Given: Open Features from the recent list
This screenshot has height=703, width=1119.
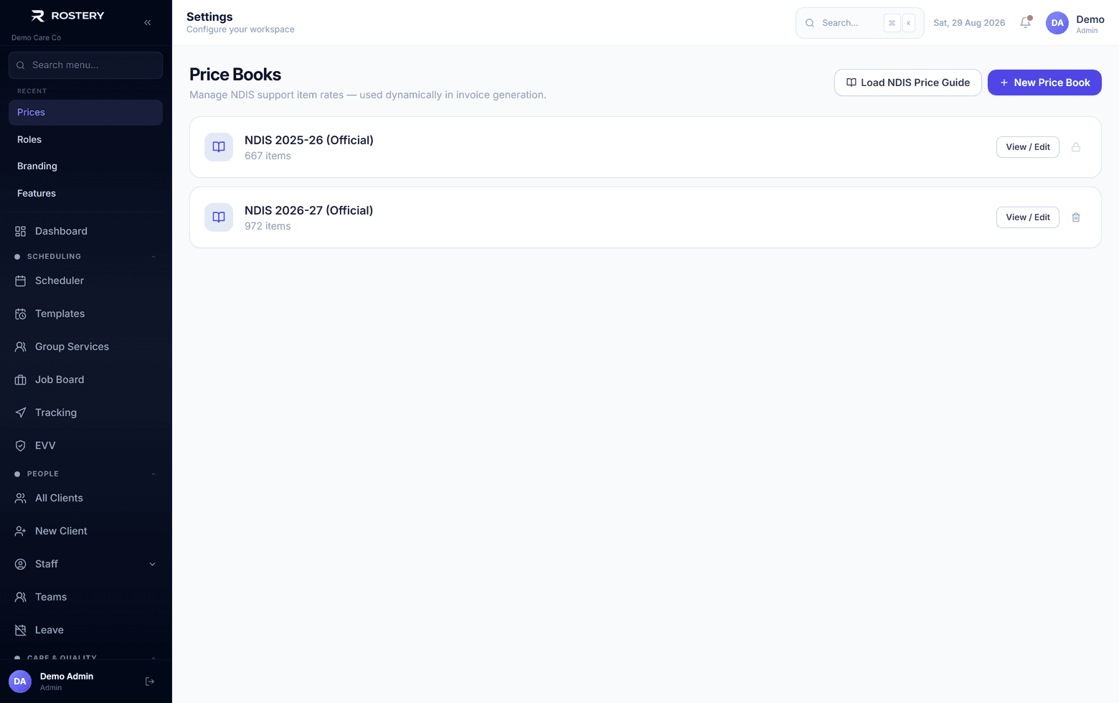Looking at the screenshot, I should [85, 194].
